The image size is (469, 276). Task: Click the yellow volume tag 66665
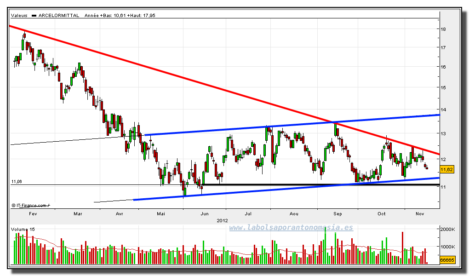point(447,260)
